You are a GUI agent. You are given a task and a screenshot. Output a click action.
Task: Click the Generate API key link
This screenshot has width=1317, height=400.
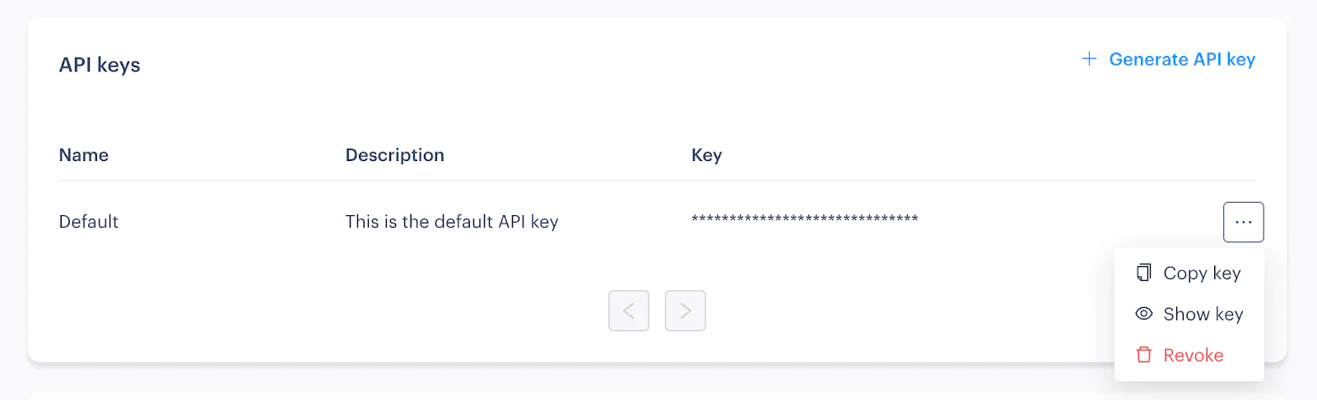pyautogui.click(x=1168, y=59)
